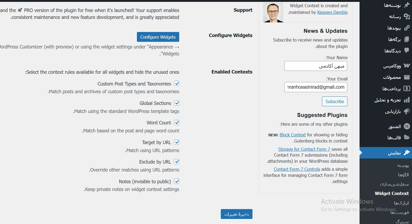The height and width of the screenshot is (224, 412).
Task: Open the دیدگاه‌ها comments bubble icon
Action: click(407, 50)
